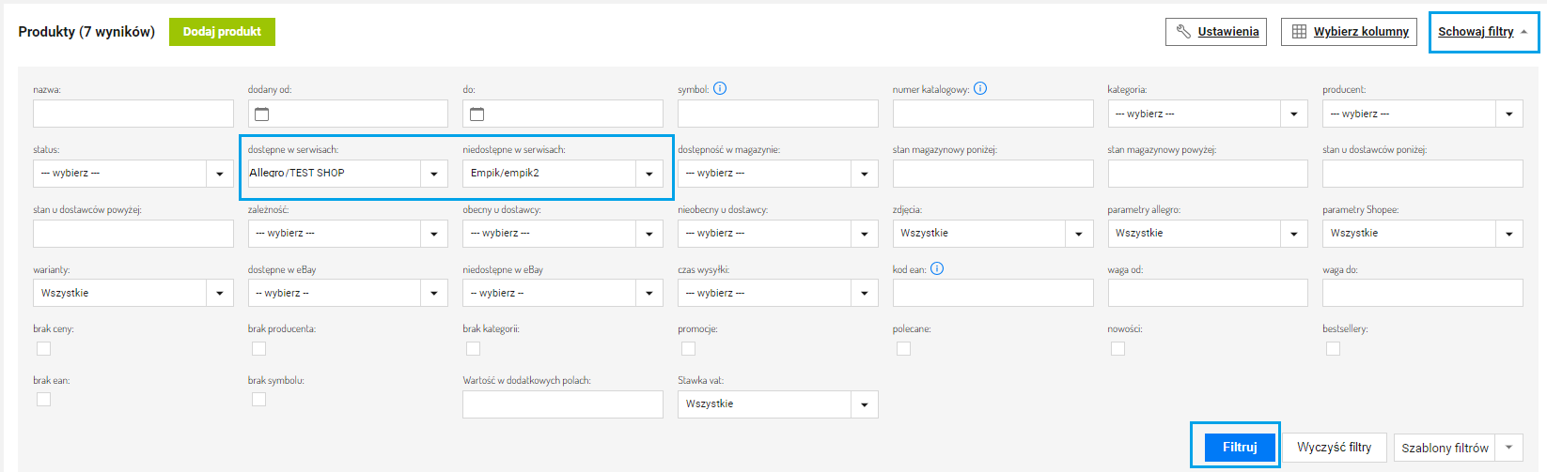1547x472 pixels.
Task: Open the 'Szablony filtrów' dropdown arrow
Action: (1509, 448)
